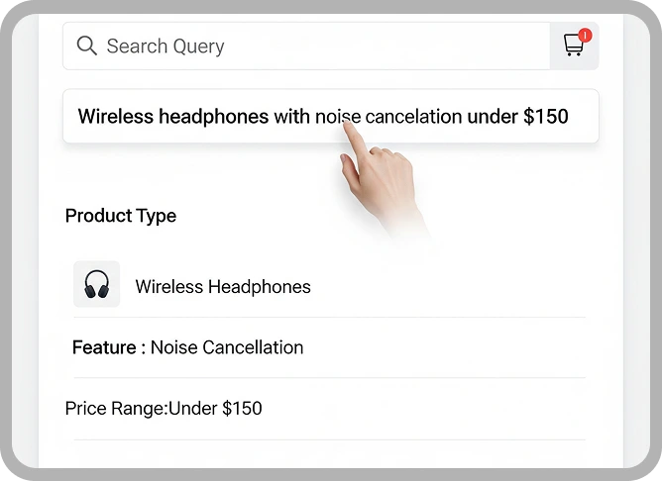
Task: Click "Wireless headphones" words in the suggestion
Action: 173,117
